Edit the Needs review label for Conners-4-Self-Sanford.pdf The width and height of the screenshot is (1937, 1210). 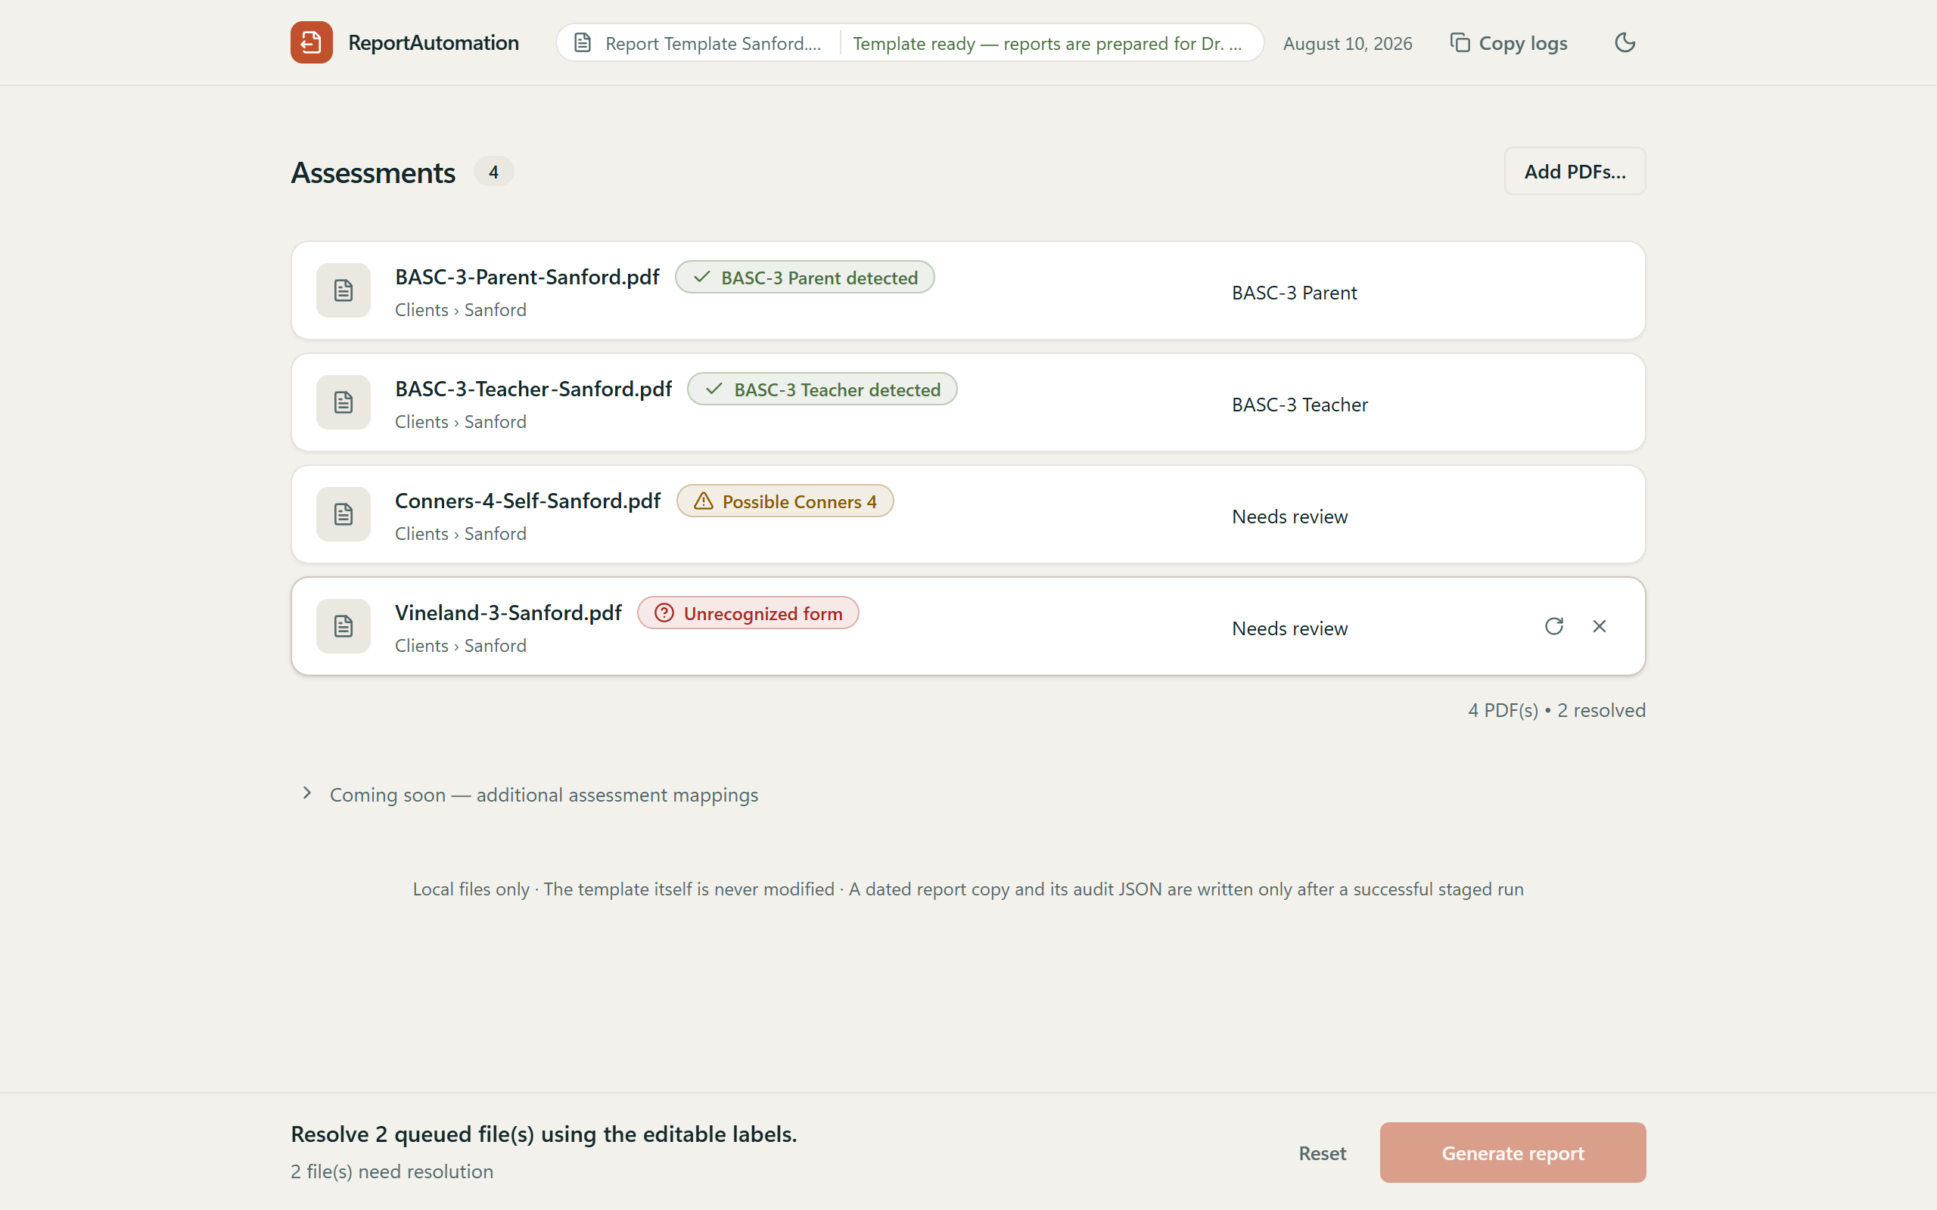[1289, 517]
